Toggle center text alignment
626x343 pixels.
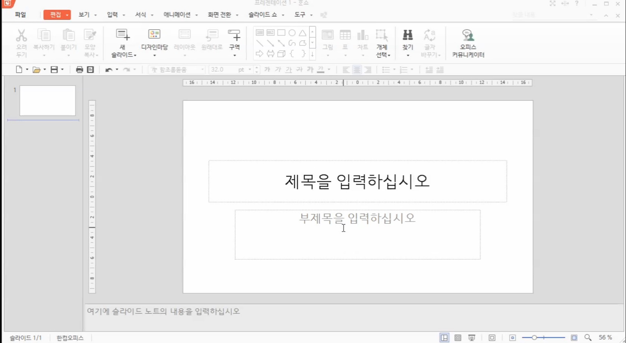(357, 69)
